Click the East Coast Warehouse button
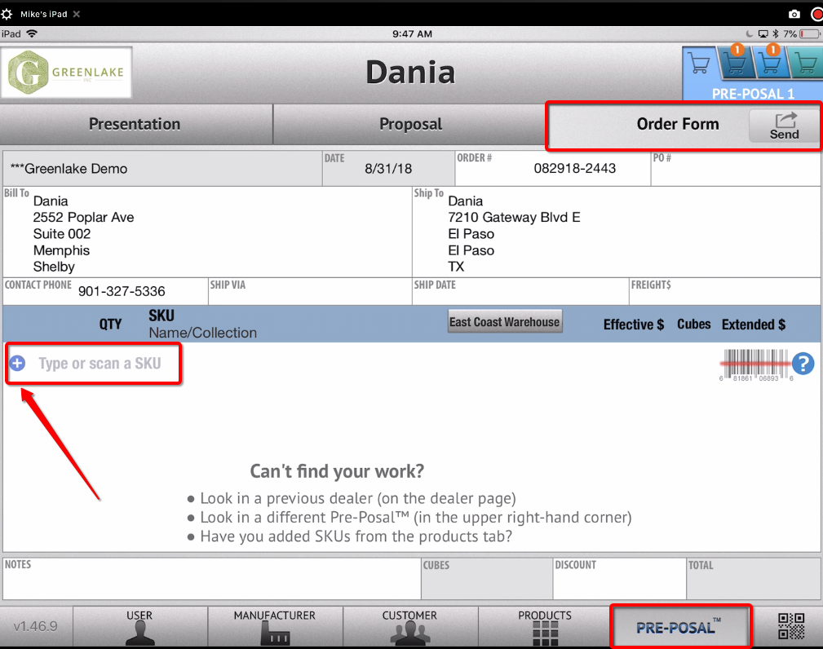This screenshot has width=823, height=649. [x=505, y=321]
